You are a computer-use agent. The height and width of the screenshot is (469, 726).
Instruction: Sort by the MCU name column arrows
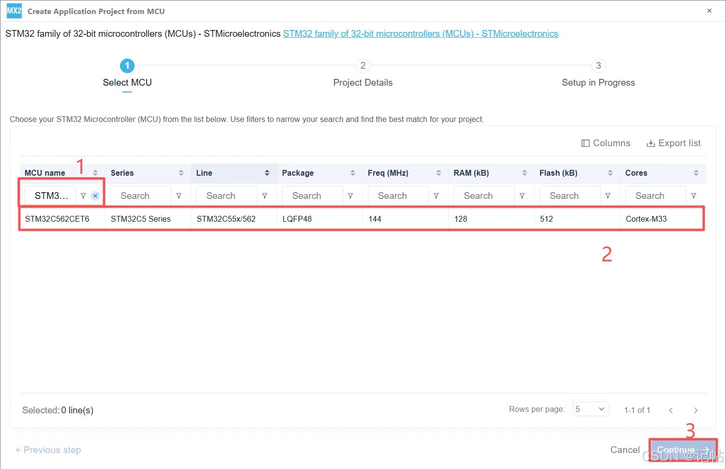point(95,173)
